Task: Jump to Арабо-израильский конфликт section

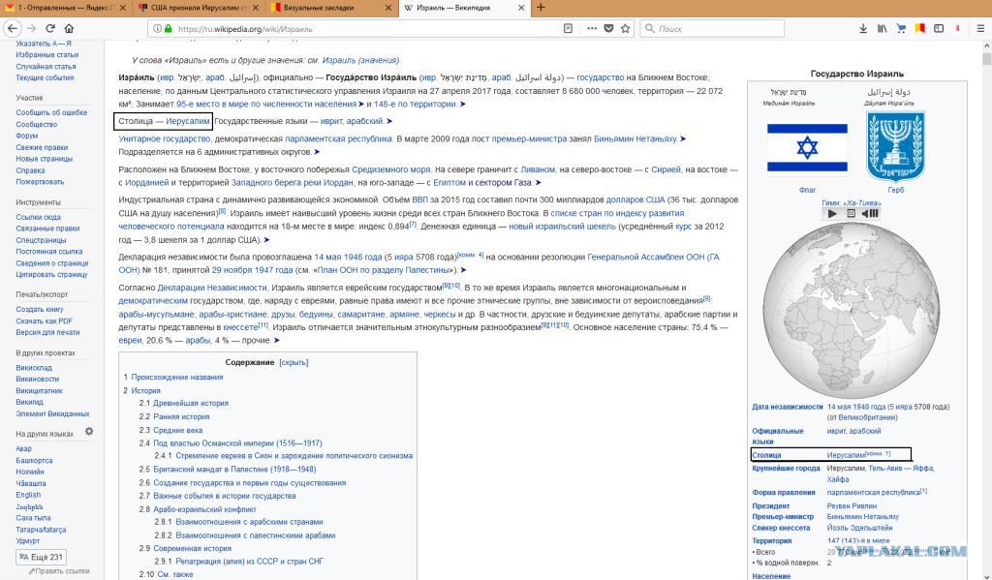Action: point(204,509)
